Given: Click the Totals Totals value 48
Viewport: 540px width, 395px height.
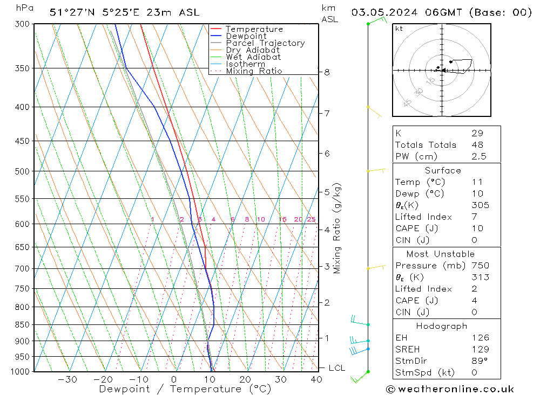Looking at the screenshot, I should [x=477, y=145].
